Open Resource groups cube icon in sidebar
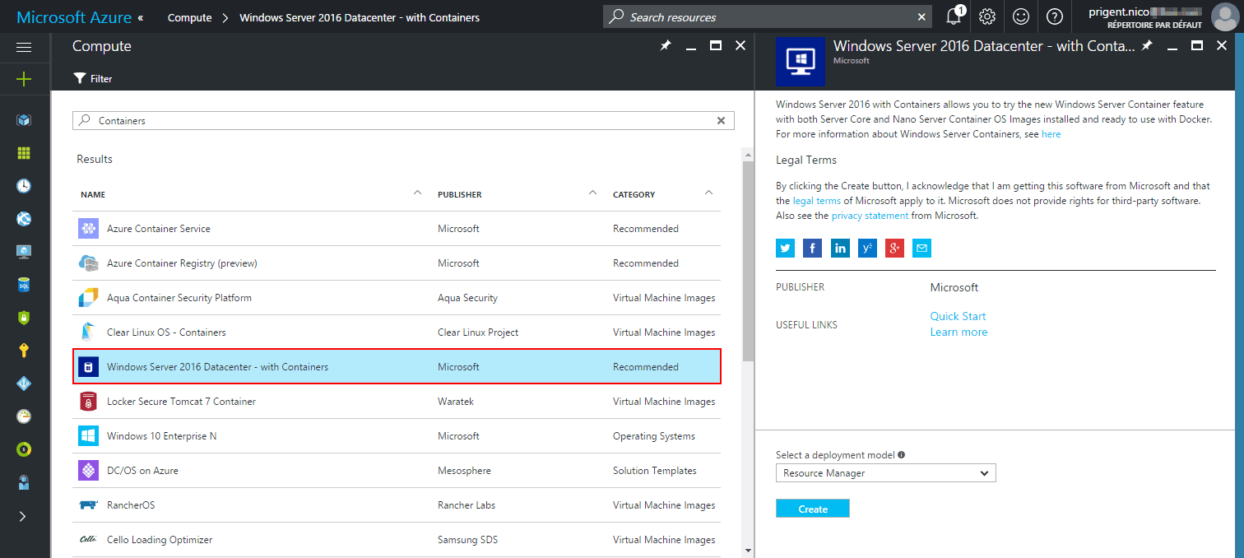Screen dimensions: 1244x558 [x=24, y=120]
